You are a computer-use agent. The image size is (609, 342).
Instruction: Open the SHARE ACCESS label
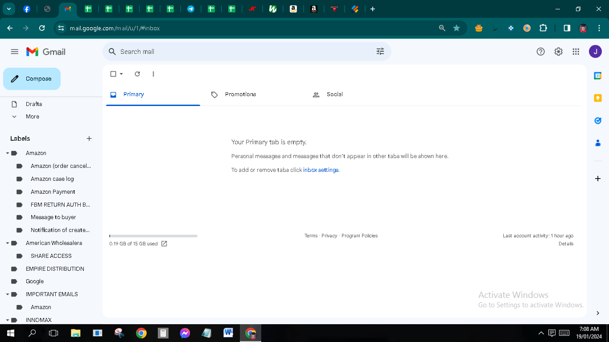pyautogui.click(x=51, y=256)
